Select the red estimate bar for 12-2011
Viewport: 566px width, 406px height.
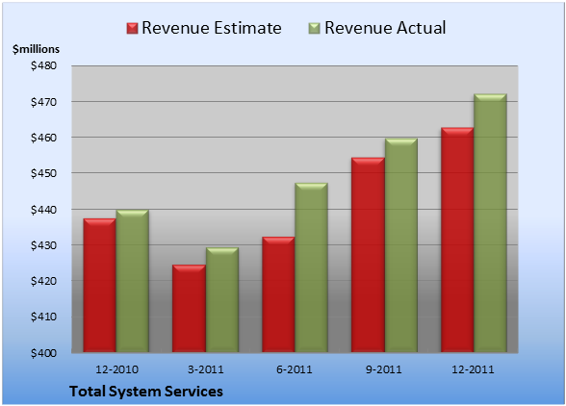(x=457, y=240)
